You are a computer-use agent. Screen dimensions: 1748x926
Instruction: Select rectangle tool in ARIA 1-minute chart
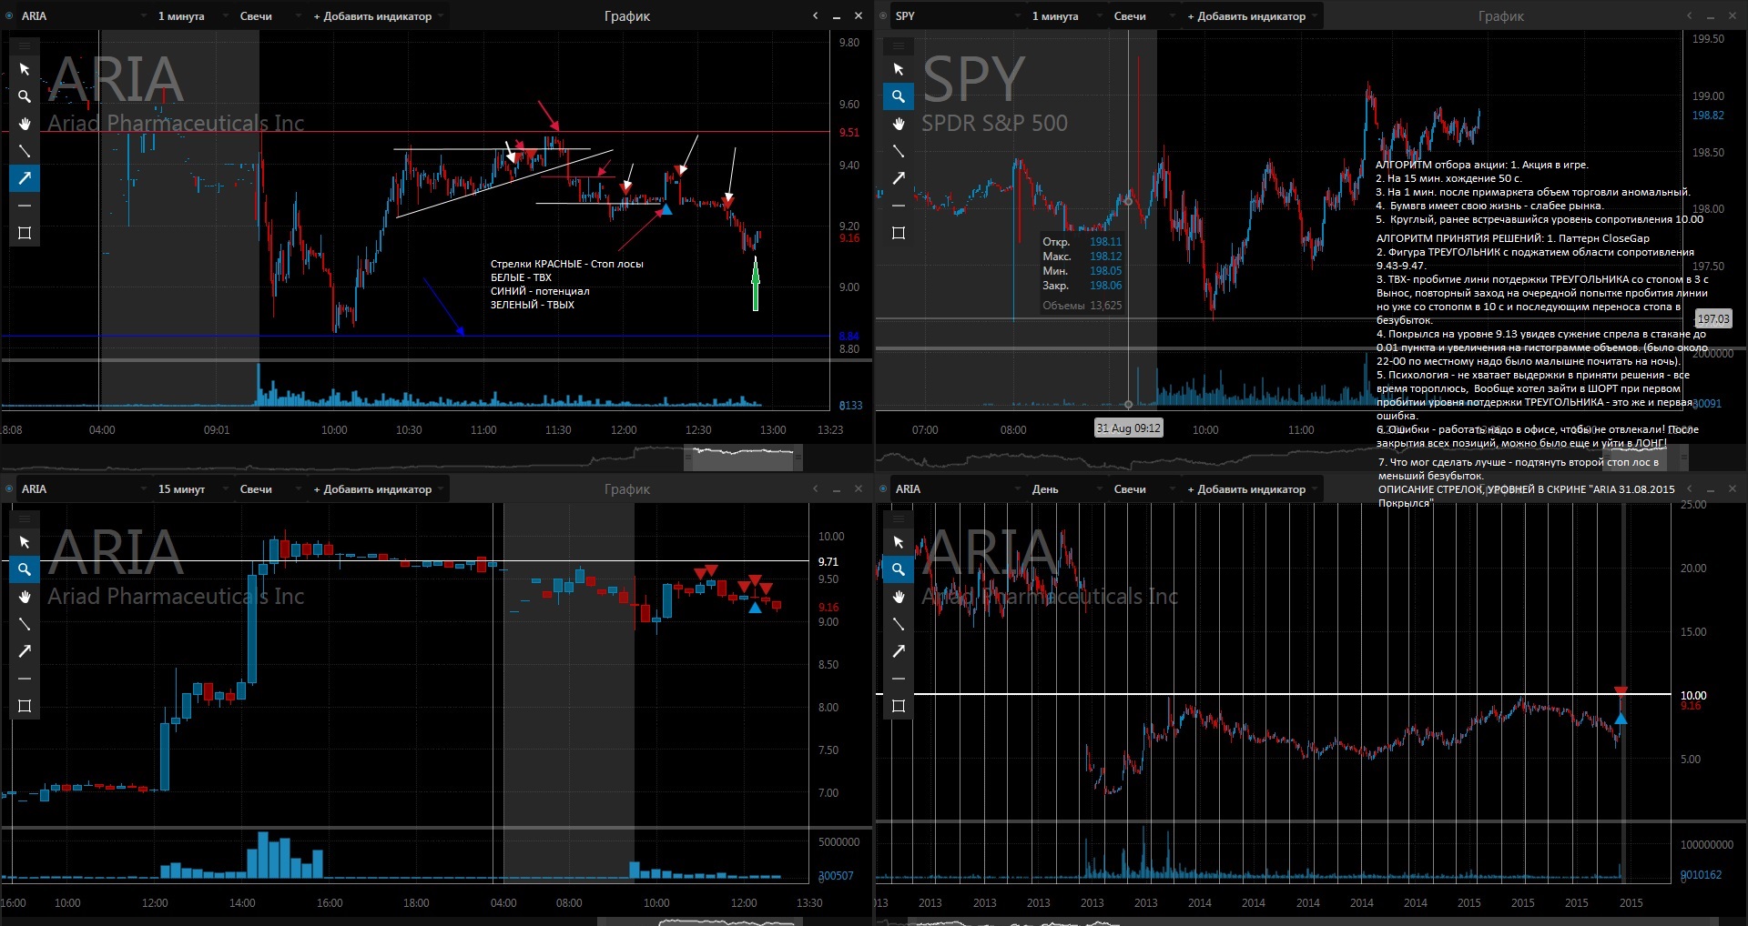point(25,233)
